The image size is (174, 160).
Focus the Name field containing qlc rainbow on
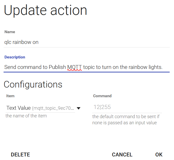[87, 42]
